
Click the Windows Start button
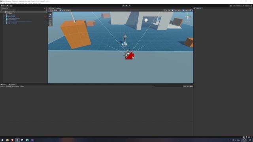(2, 140)
